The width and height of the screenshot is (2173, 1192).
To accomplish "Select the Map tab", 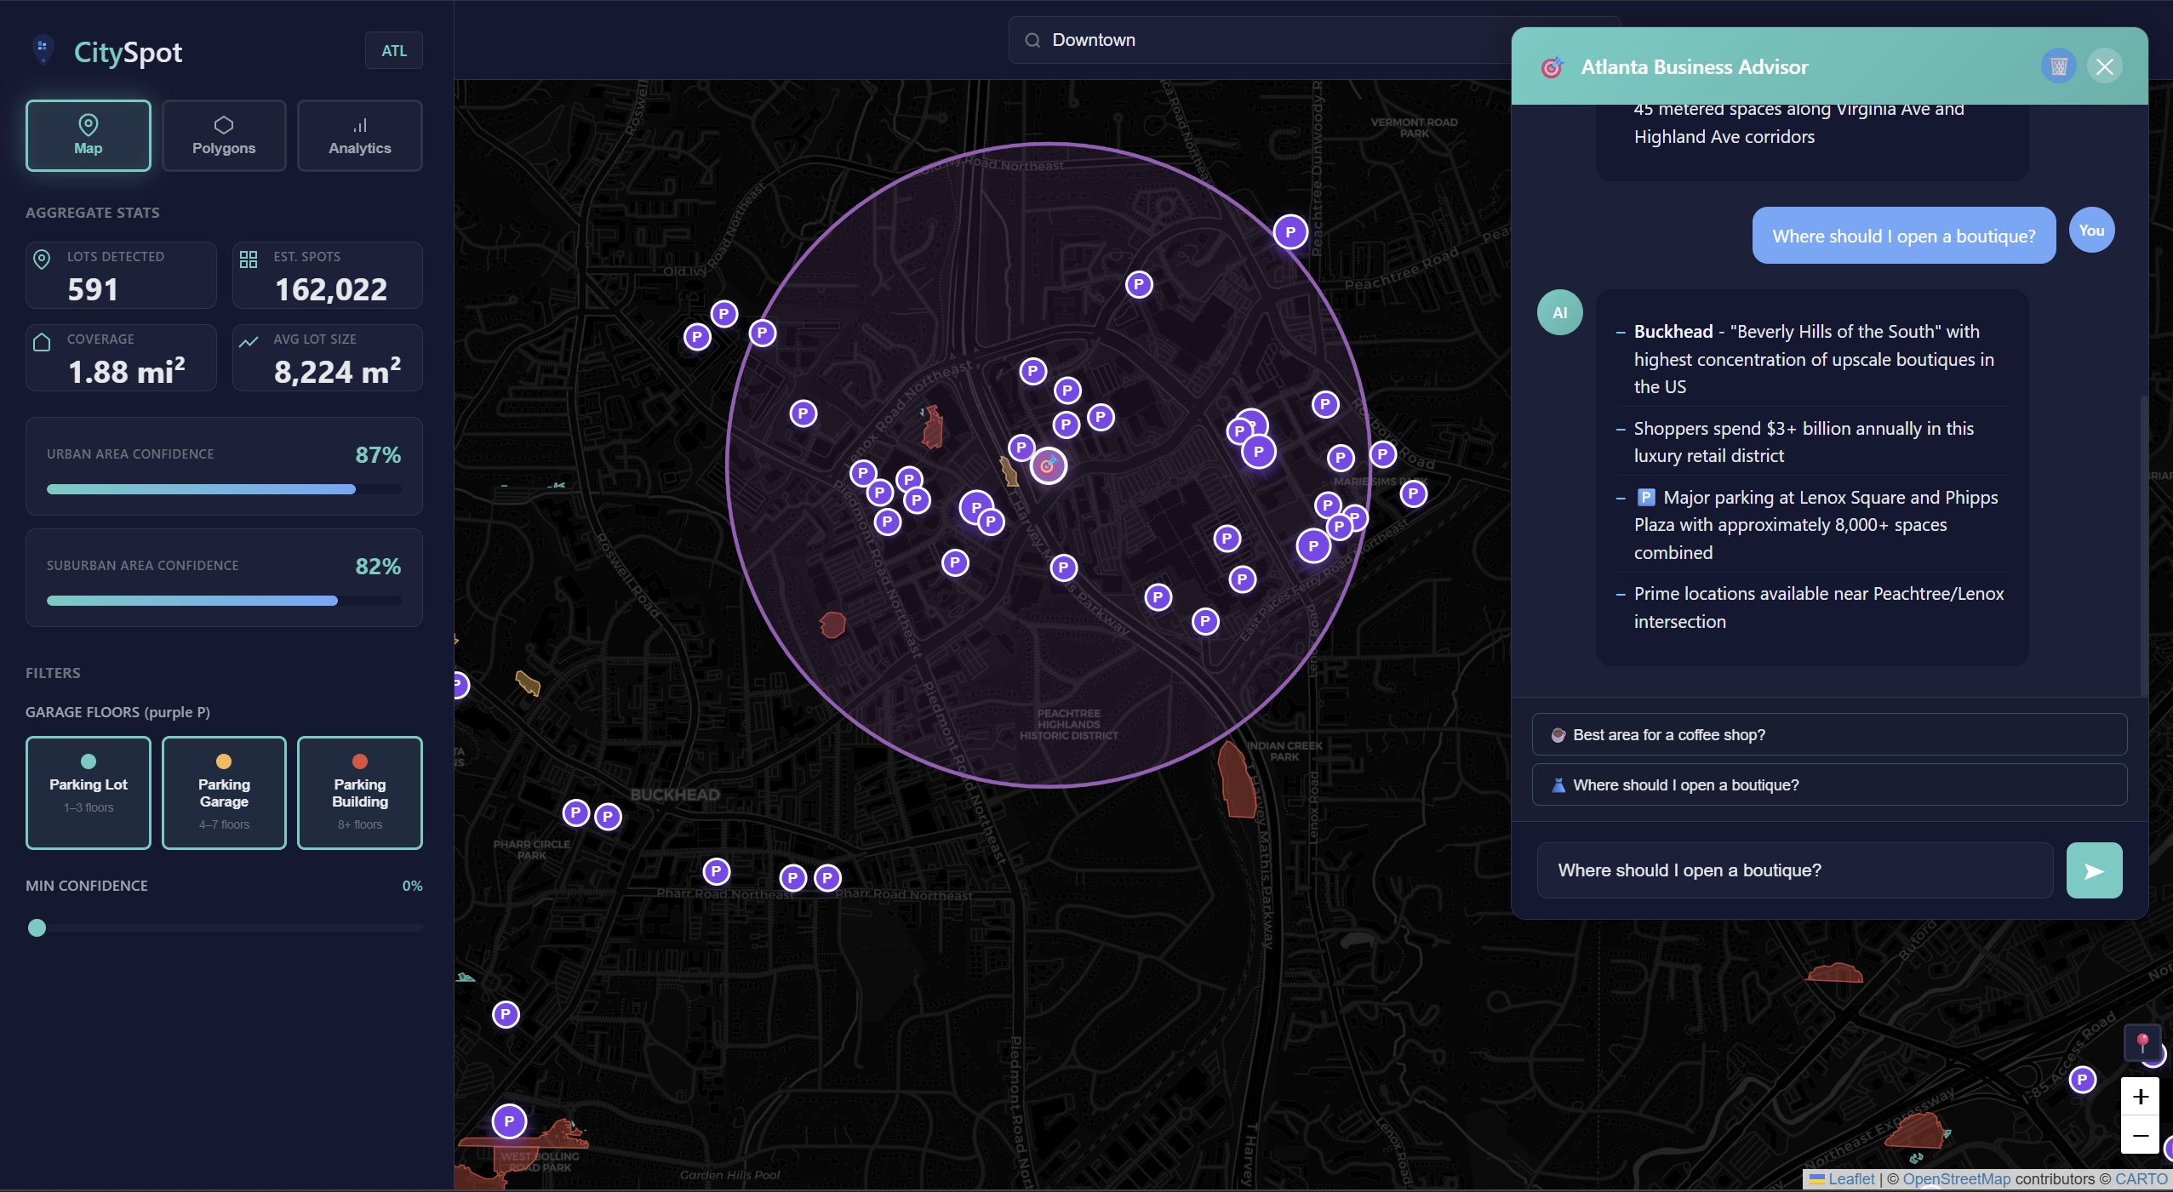I will click(x=89, y=136).
